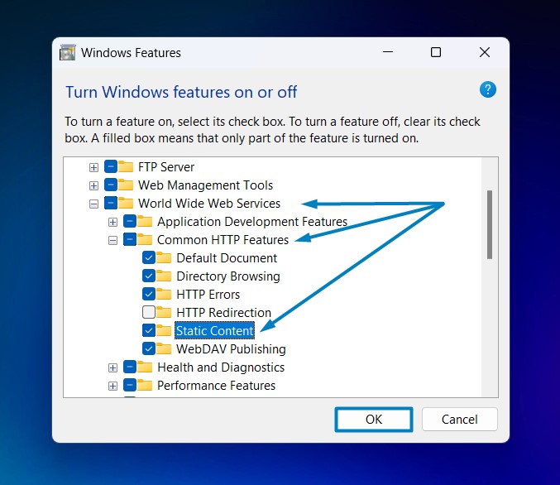Expand Application Development Features node
Viewport: 560px width, 485px height.
coord(112,223)
